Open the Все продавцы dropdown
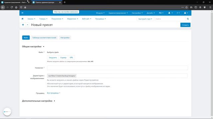The image size is (213, 119). pyautogui.click(x=54, y=93)
